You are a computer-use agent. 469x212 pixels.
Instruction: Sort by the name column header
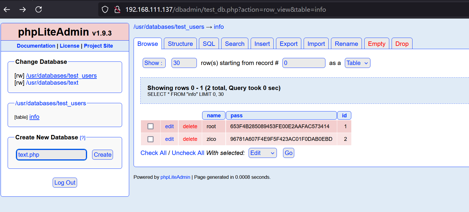click(214, 116)
